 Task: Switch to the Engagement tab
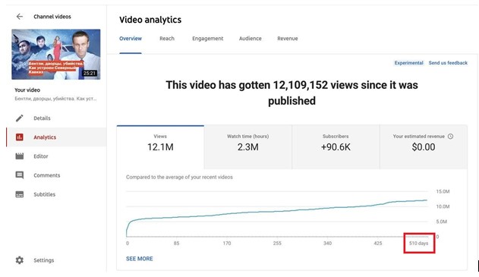(x=208, y=39)
